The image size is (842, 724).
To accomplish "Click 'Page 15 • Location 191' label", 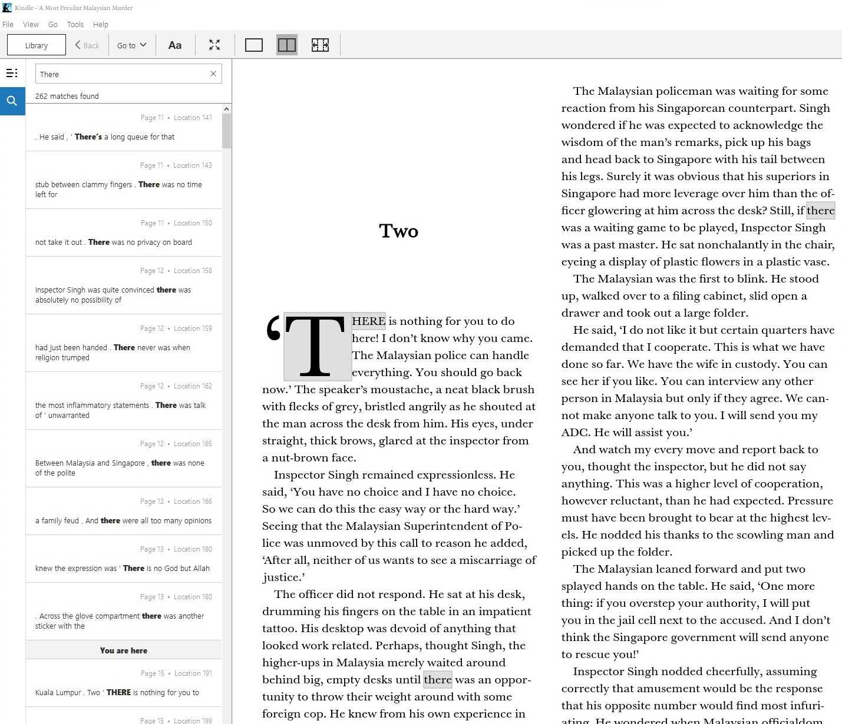I will 176,673.
